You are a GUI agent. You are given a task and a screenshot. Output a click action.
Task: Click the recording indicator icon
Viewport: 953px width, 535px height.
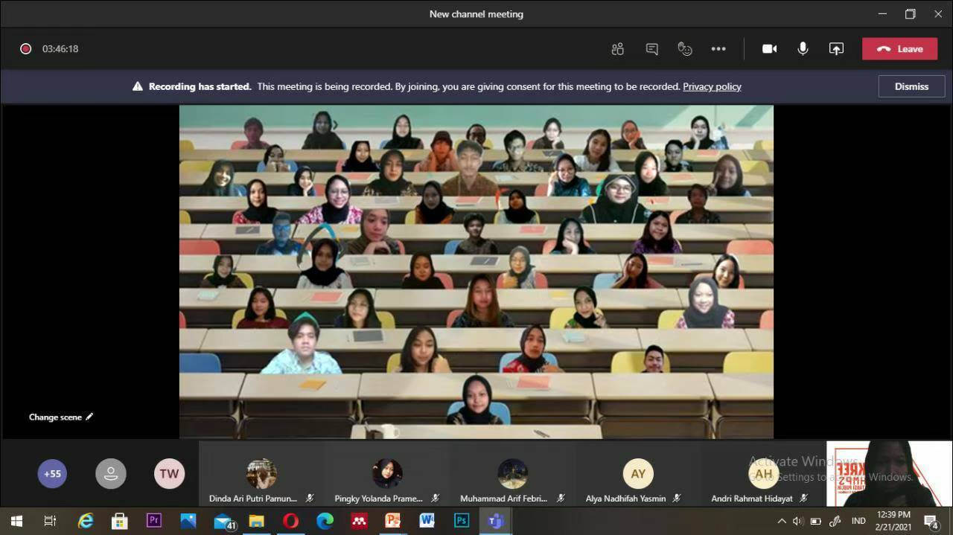coord(26,49)
